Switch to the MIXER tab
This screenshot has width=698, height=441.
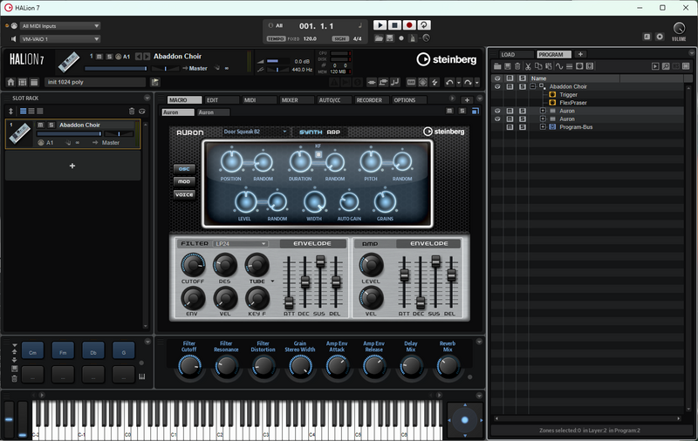[297, 100]
